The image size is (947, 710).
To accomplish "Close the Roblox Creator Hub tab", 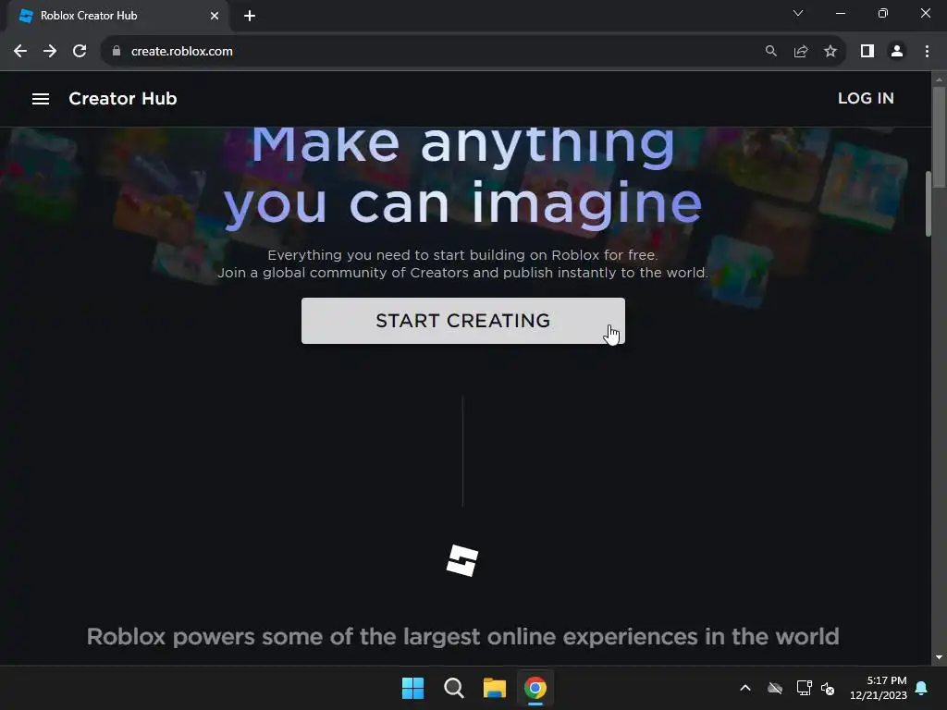I will [x=215, y=16].
